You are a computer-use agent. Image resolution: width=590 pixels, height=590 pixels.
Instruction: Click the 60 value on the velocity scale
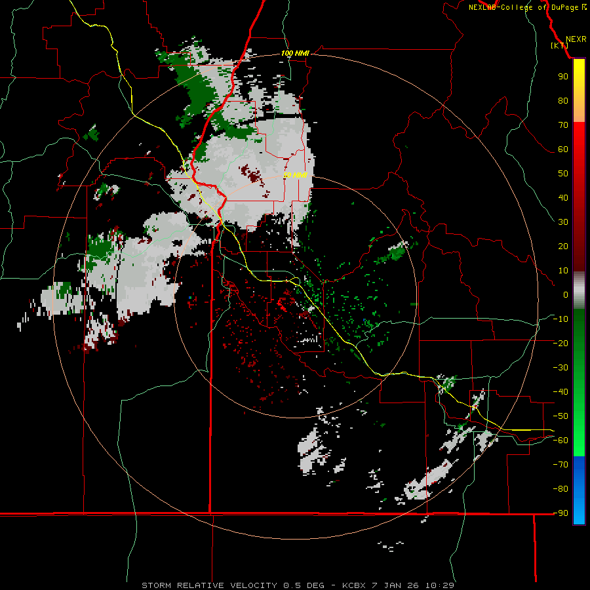pos(563,149)
